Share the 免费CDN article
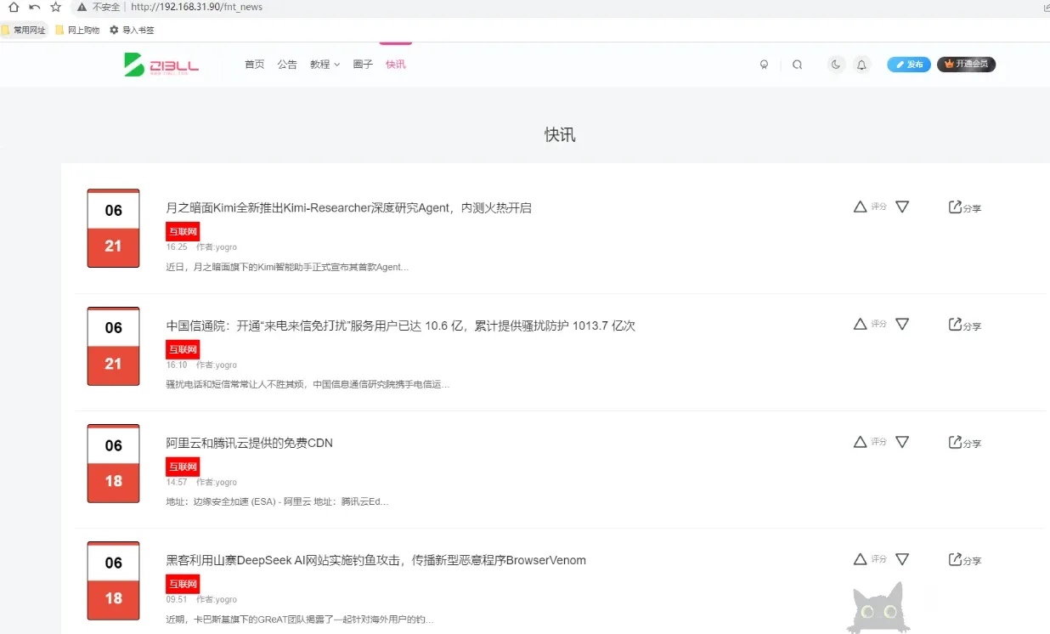This screenshot has width=1050, height=634. coord(965,443)
